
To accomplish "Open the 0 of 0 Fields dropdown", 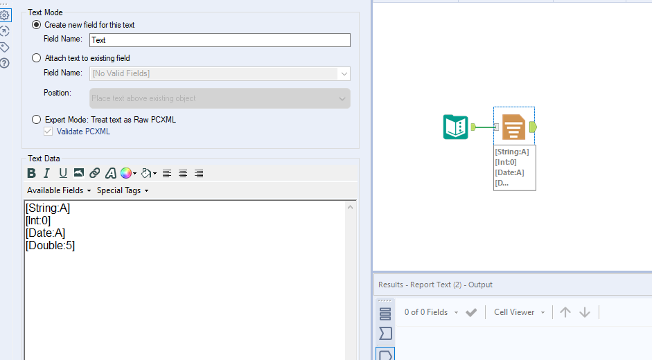I will [x=431, y=312].
